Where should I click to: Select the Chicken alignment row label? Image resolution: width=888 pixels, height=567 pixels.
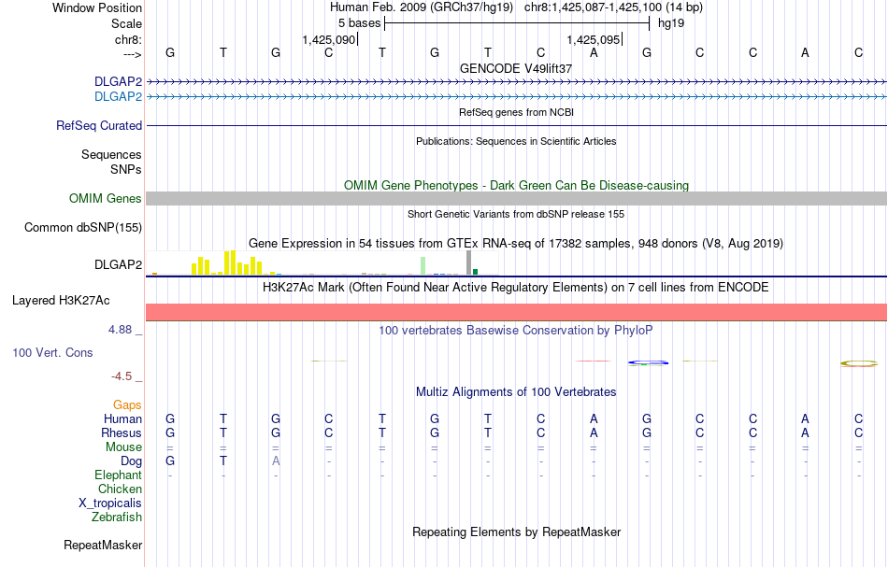point(120,489)
